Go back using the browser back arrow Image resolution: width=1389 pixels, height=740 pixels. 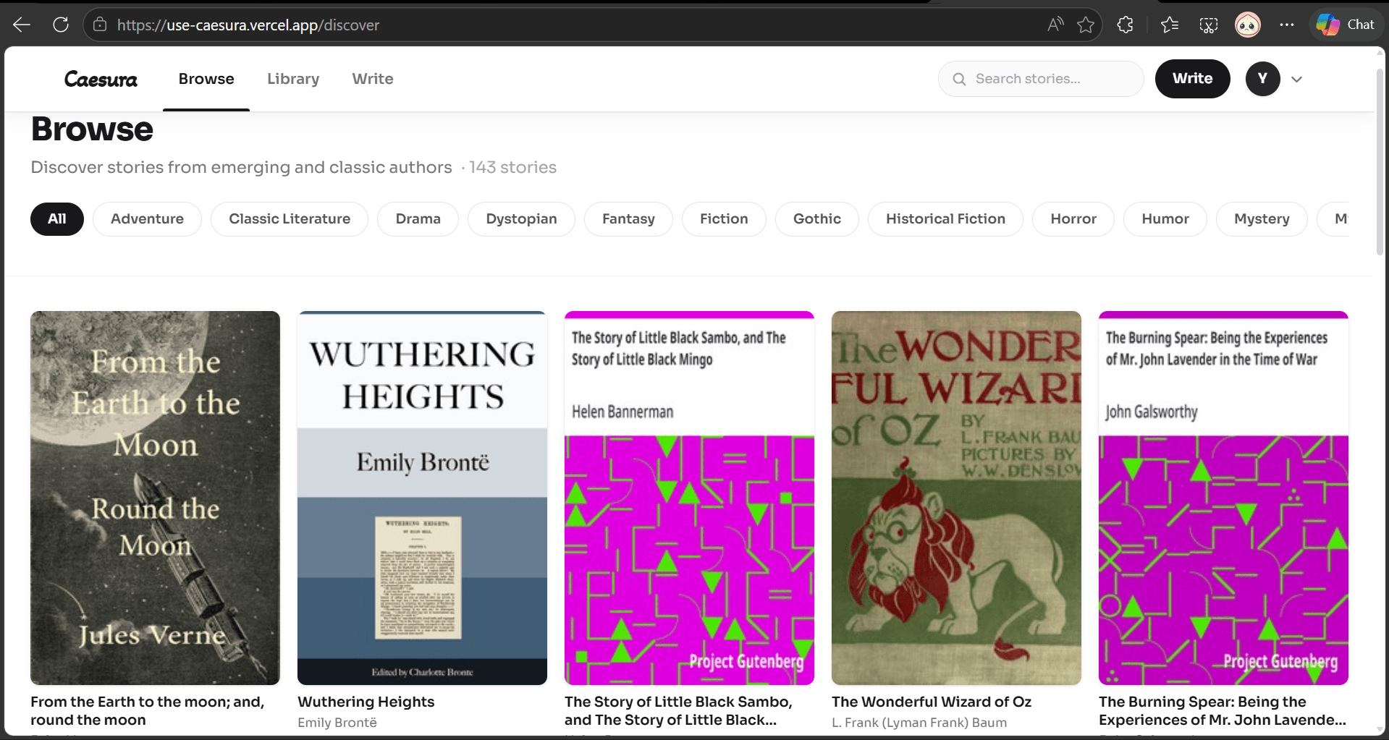pos(22,25)
